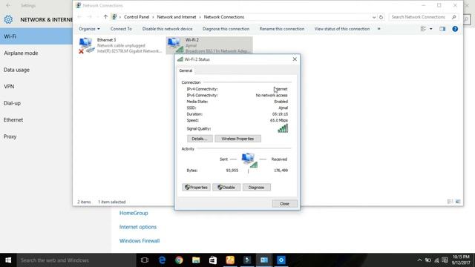Click Rename this connection

pyautogui.click(x=282, y=29)
